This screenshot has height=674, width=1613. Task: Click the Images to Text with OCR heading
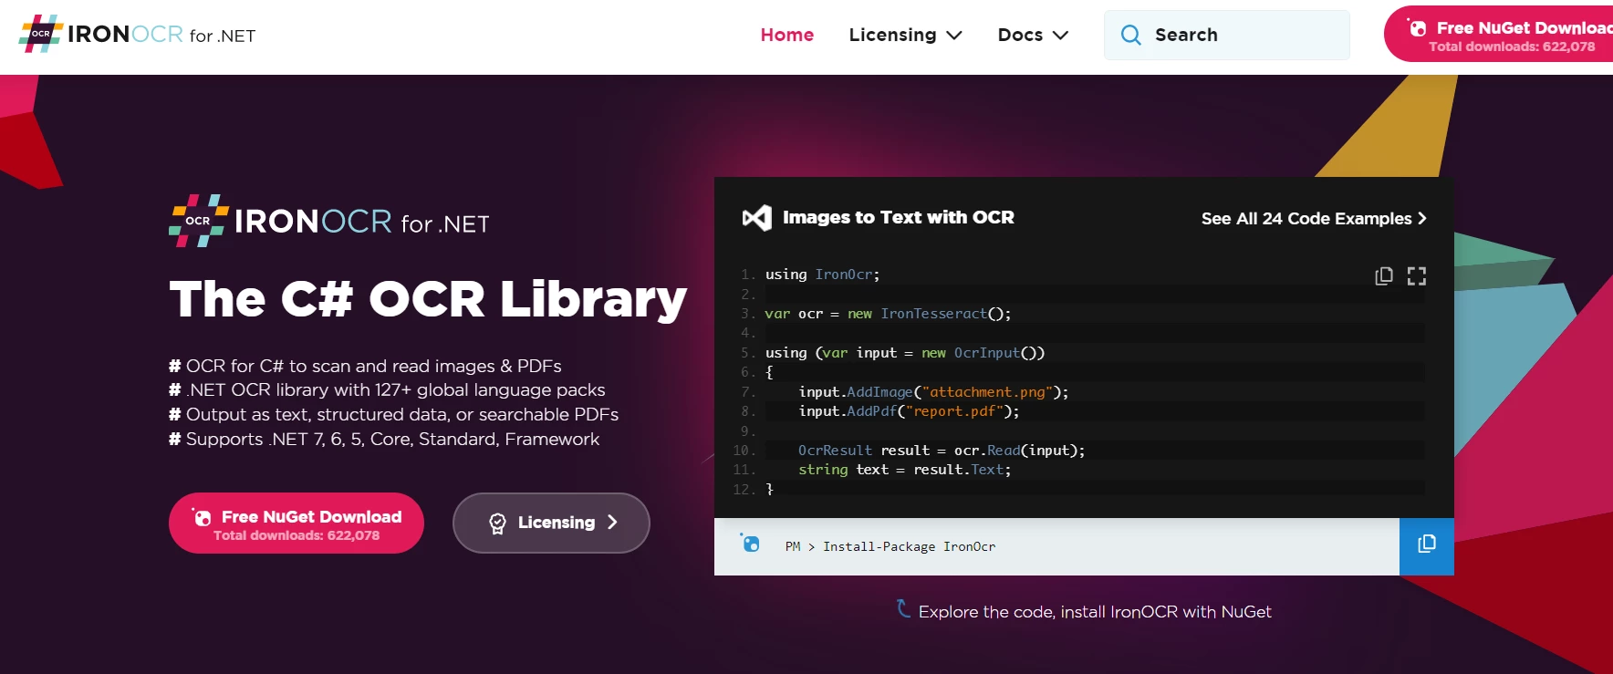899,217
